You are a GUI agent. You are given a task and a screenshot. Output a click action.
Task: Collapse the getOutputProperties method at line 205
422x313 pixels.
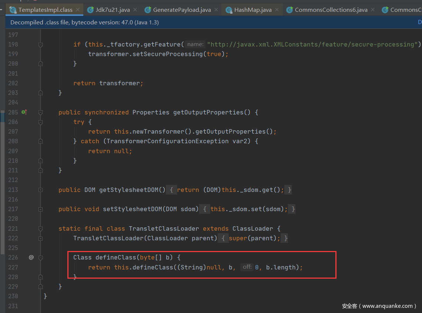(40, 112)
